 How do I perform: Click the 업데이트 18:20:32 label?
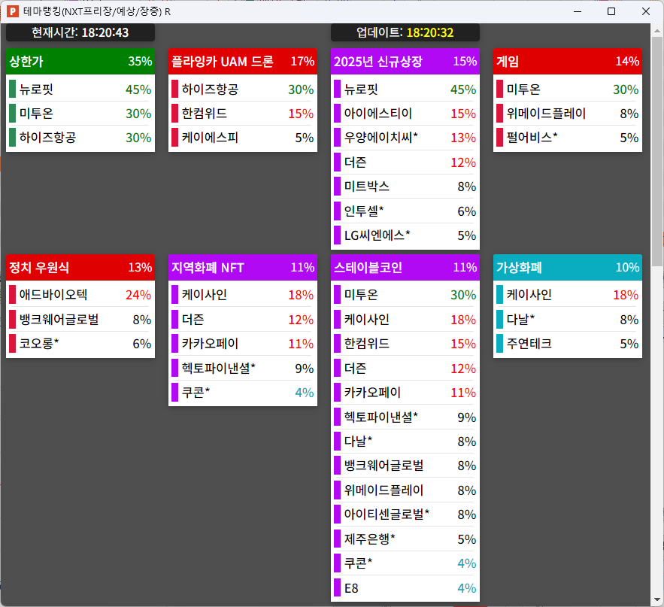[x=405, y=32]
